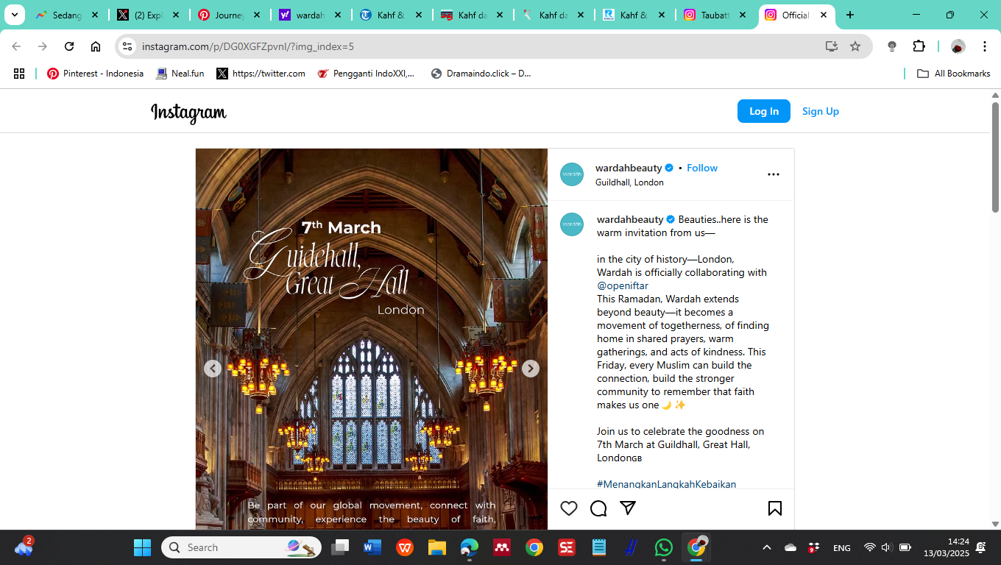Open Microsoft Word from the taskbar
The image size is (1001, 565).
372,547
